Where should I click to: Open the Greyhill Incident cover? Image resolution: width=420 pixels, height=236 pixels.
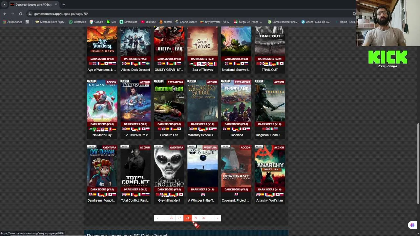click(169, 166)
